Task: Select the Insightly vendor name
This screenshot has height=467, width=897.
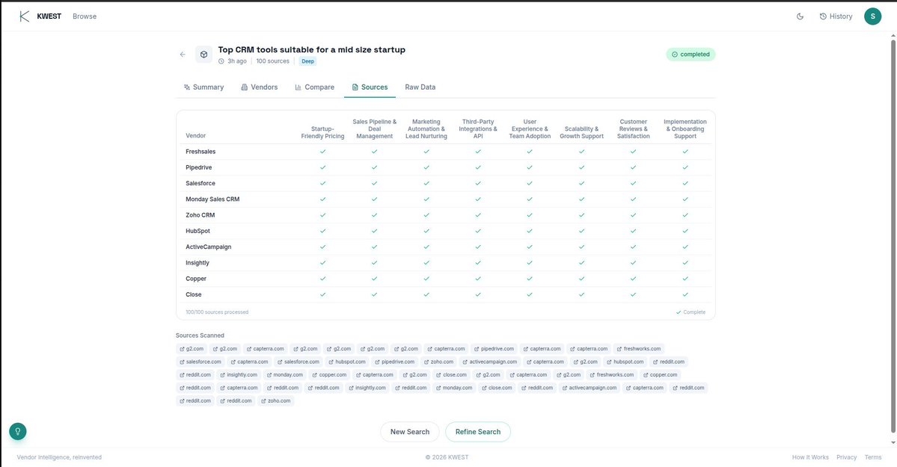Action: pos(198,263)
